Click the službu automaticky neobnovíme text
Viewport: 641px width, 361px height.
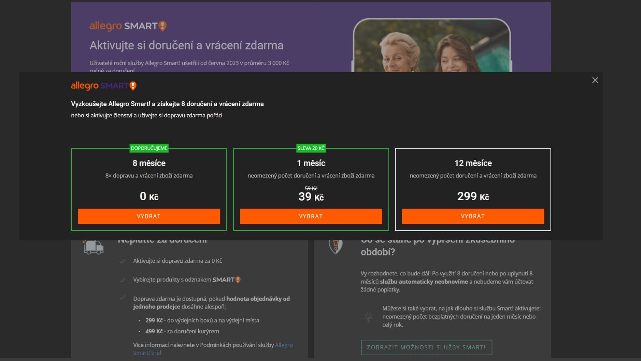[424, 281]
